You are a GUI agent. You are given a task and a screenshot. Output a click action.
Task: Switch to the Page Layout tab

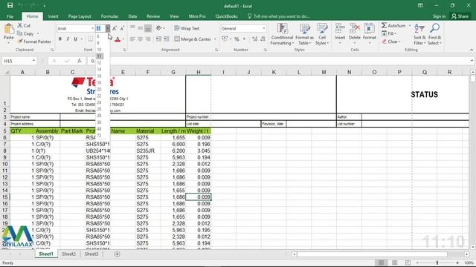(80, 16)
